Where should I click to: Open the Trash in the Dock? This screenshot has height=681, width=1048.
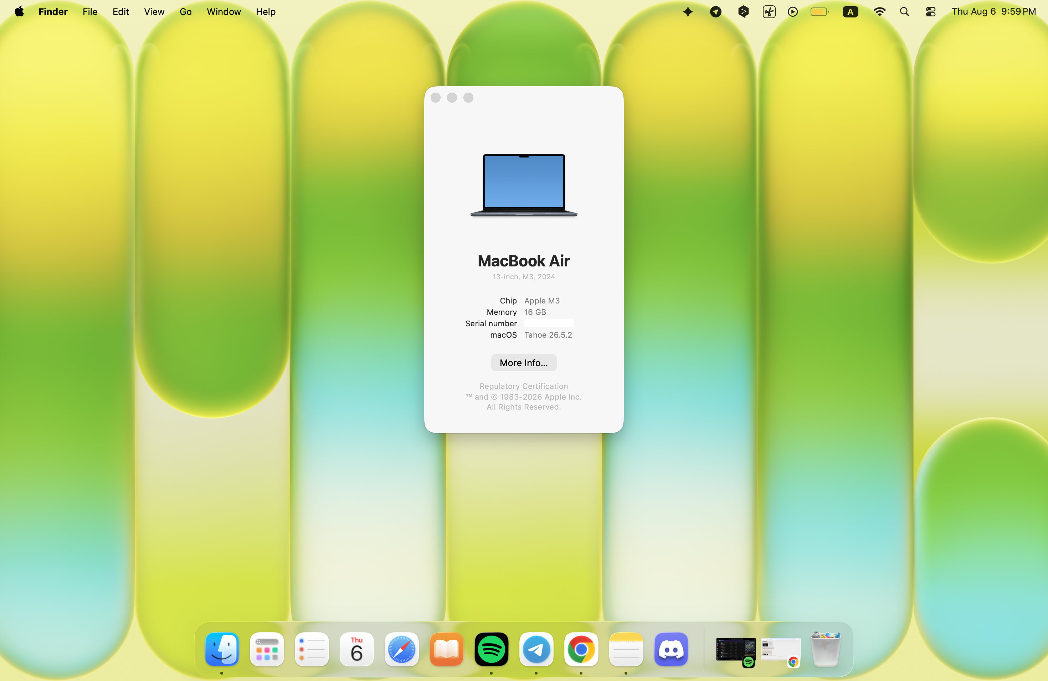tap(826, 649)
